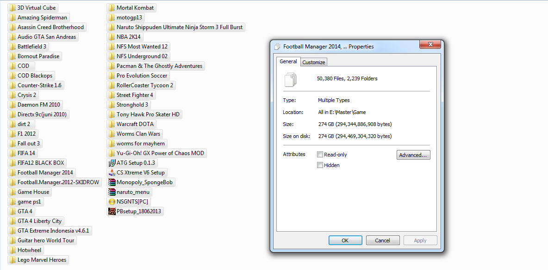The height and width of the screenshot is (270, 548).
Task: Click 'worms for mayhem' folder name
Action: (141, 144)
